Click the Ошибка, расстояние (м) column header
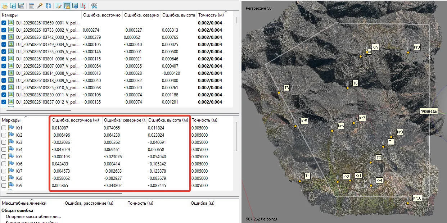Image resolution: width=447 pixels, height=223 pixels. point(89,203)
